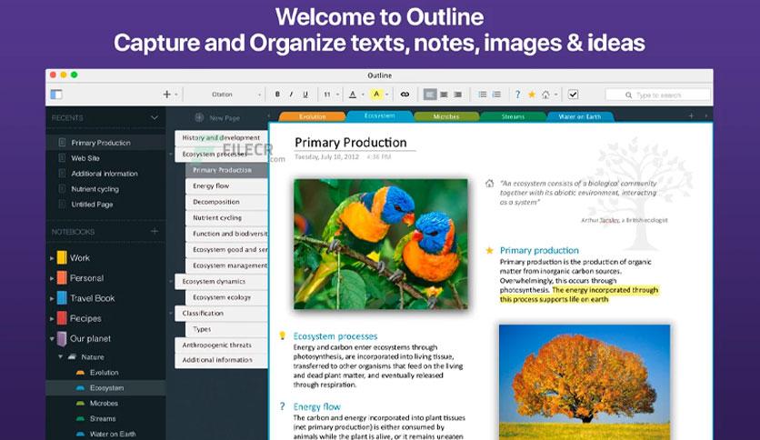
Task: Click the red Recipes notebook icon
Action: [62, 318]
